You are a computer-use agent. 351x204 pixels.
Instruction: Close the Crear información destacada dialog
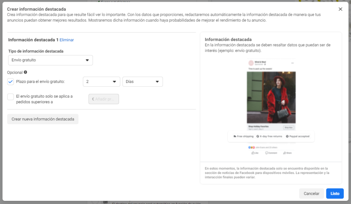pyautogui.click(x=340, y=9)
